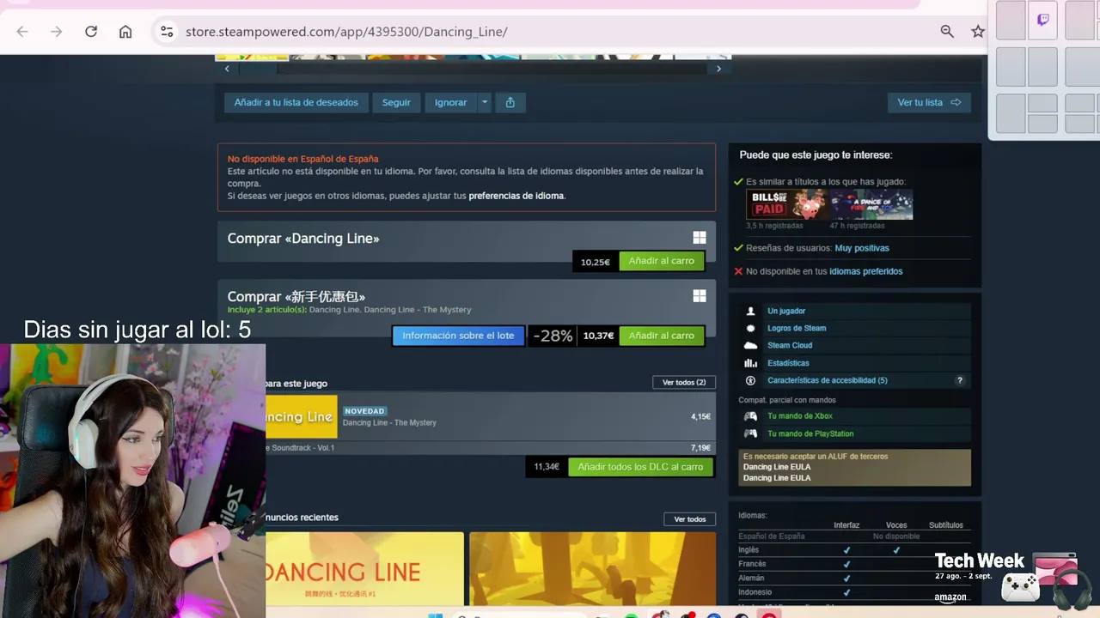
Task: Click the NOVEDAD tag on the DLC row
Action: click(x=365, y=411)
